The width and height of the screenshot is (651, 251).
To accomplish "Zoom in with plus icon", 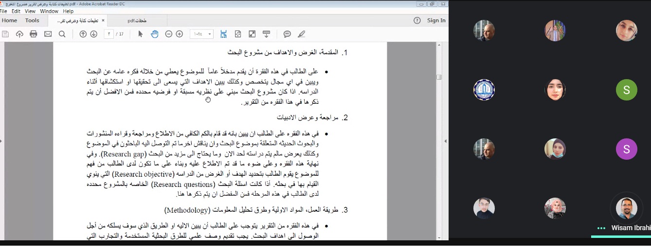I will coord(180,34).
